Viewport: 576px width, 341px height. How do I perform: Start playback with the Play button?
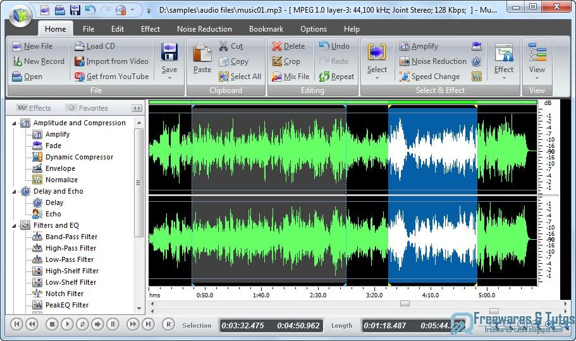tap(67, 324)
